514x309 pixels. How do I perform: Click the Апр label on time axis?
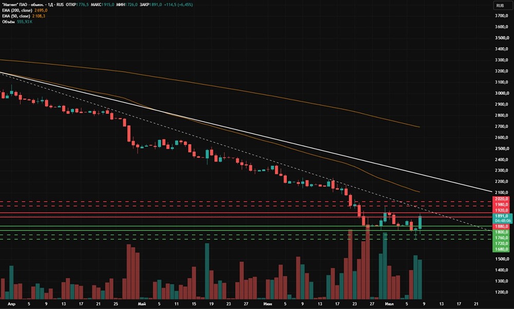(11, 304)
